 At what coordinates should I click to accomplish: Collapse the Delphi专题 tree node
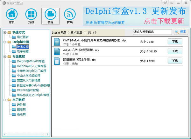tap(5, 42)
